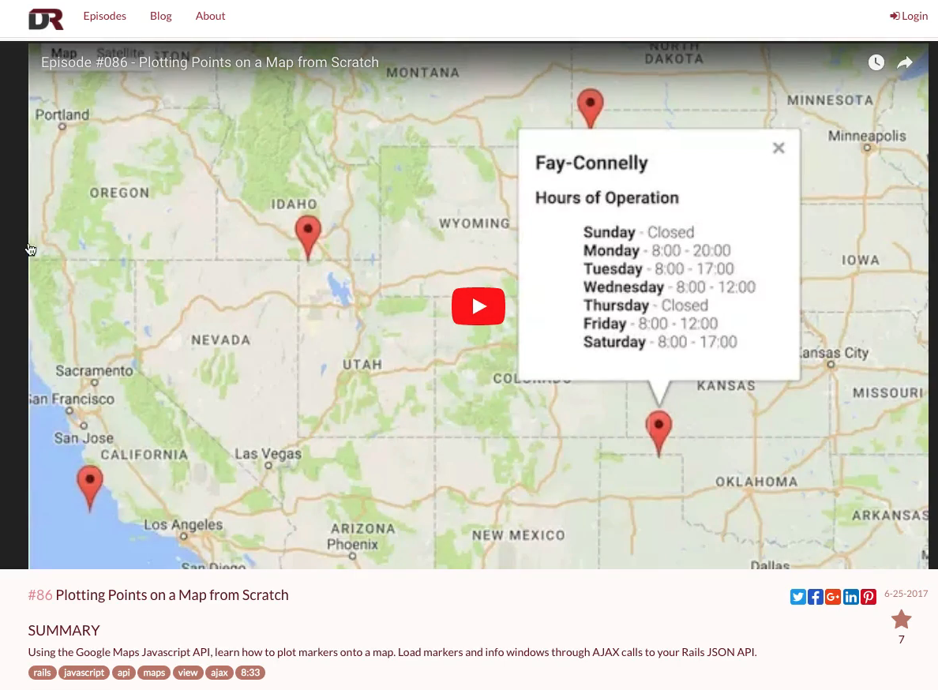Favorite the episode with the star icon
Viewport: 938px width, 690px height.
click(901, 620)
